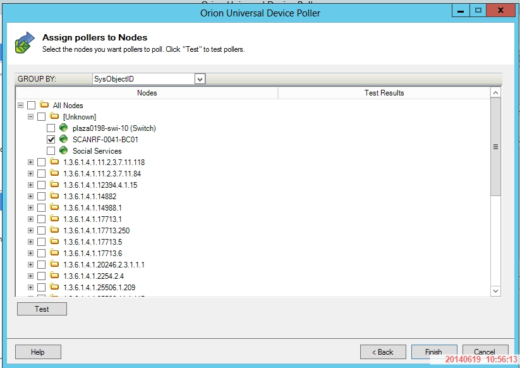Screen dimensions: 520x368
Task: Click the Test button
Action: click(42, 309)
